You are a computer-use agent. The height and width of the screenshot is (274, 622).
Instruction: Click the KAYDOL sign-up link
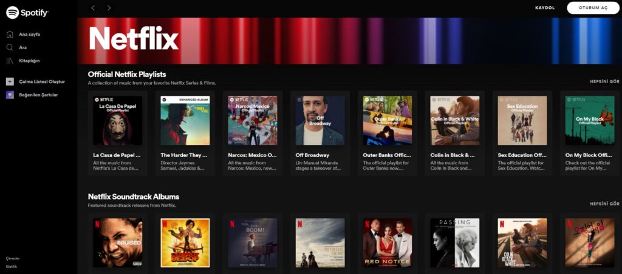pyautogui.click(x=545, y=8)
